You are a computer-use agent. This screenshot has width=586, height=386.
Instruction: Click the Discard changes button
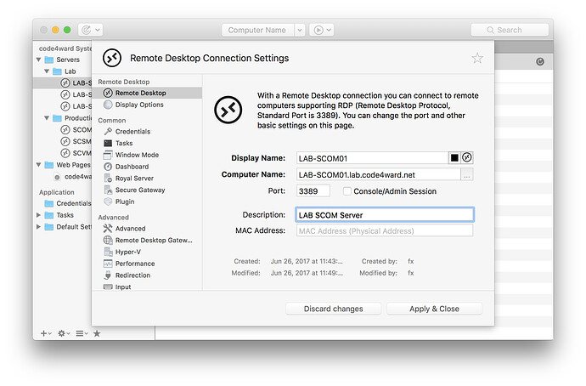(x=333, y=309)
